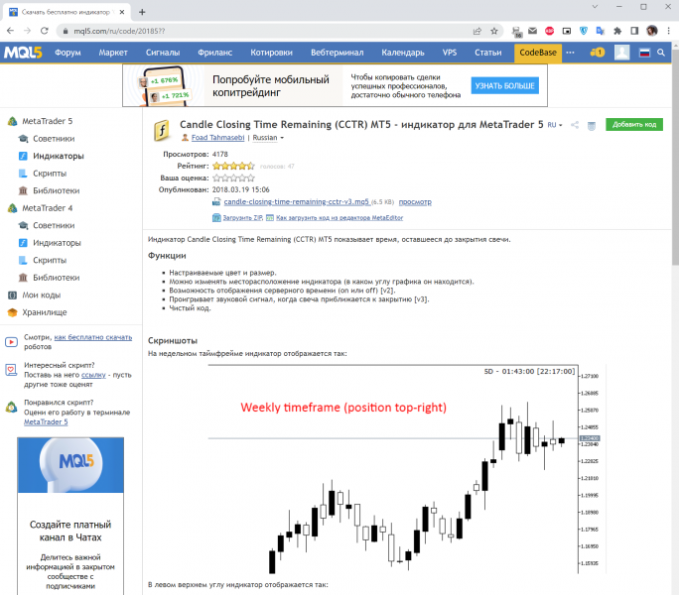Viewport: 679px width, 595px height.
Task: Click the address bar URL
Action: pos(119,31)
